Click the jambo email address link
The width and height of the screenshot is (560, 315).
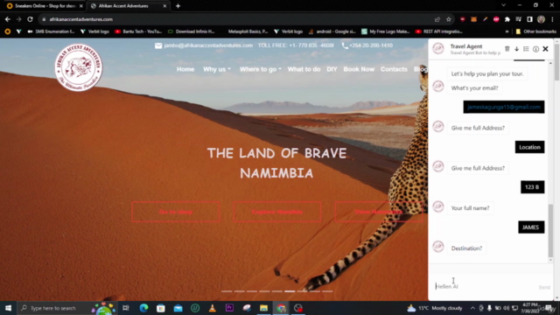(208, 45)
